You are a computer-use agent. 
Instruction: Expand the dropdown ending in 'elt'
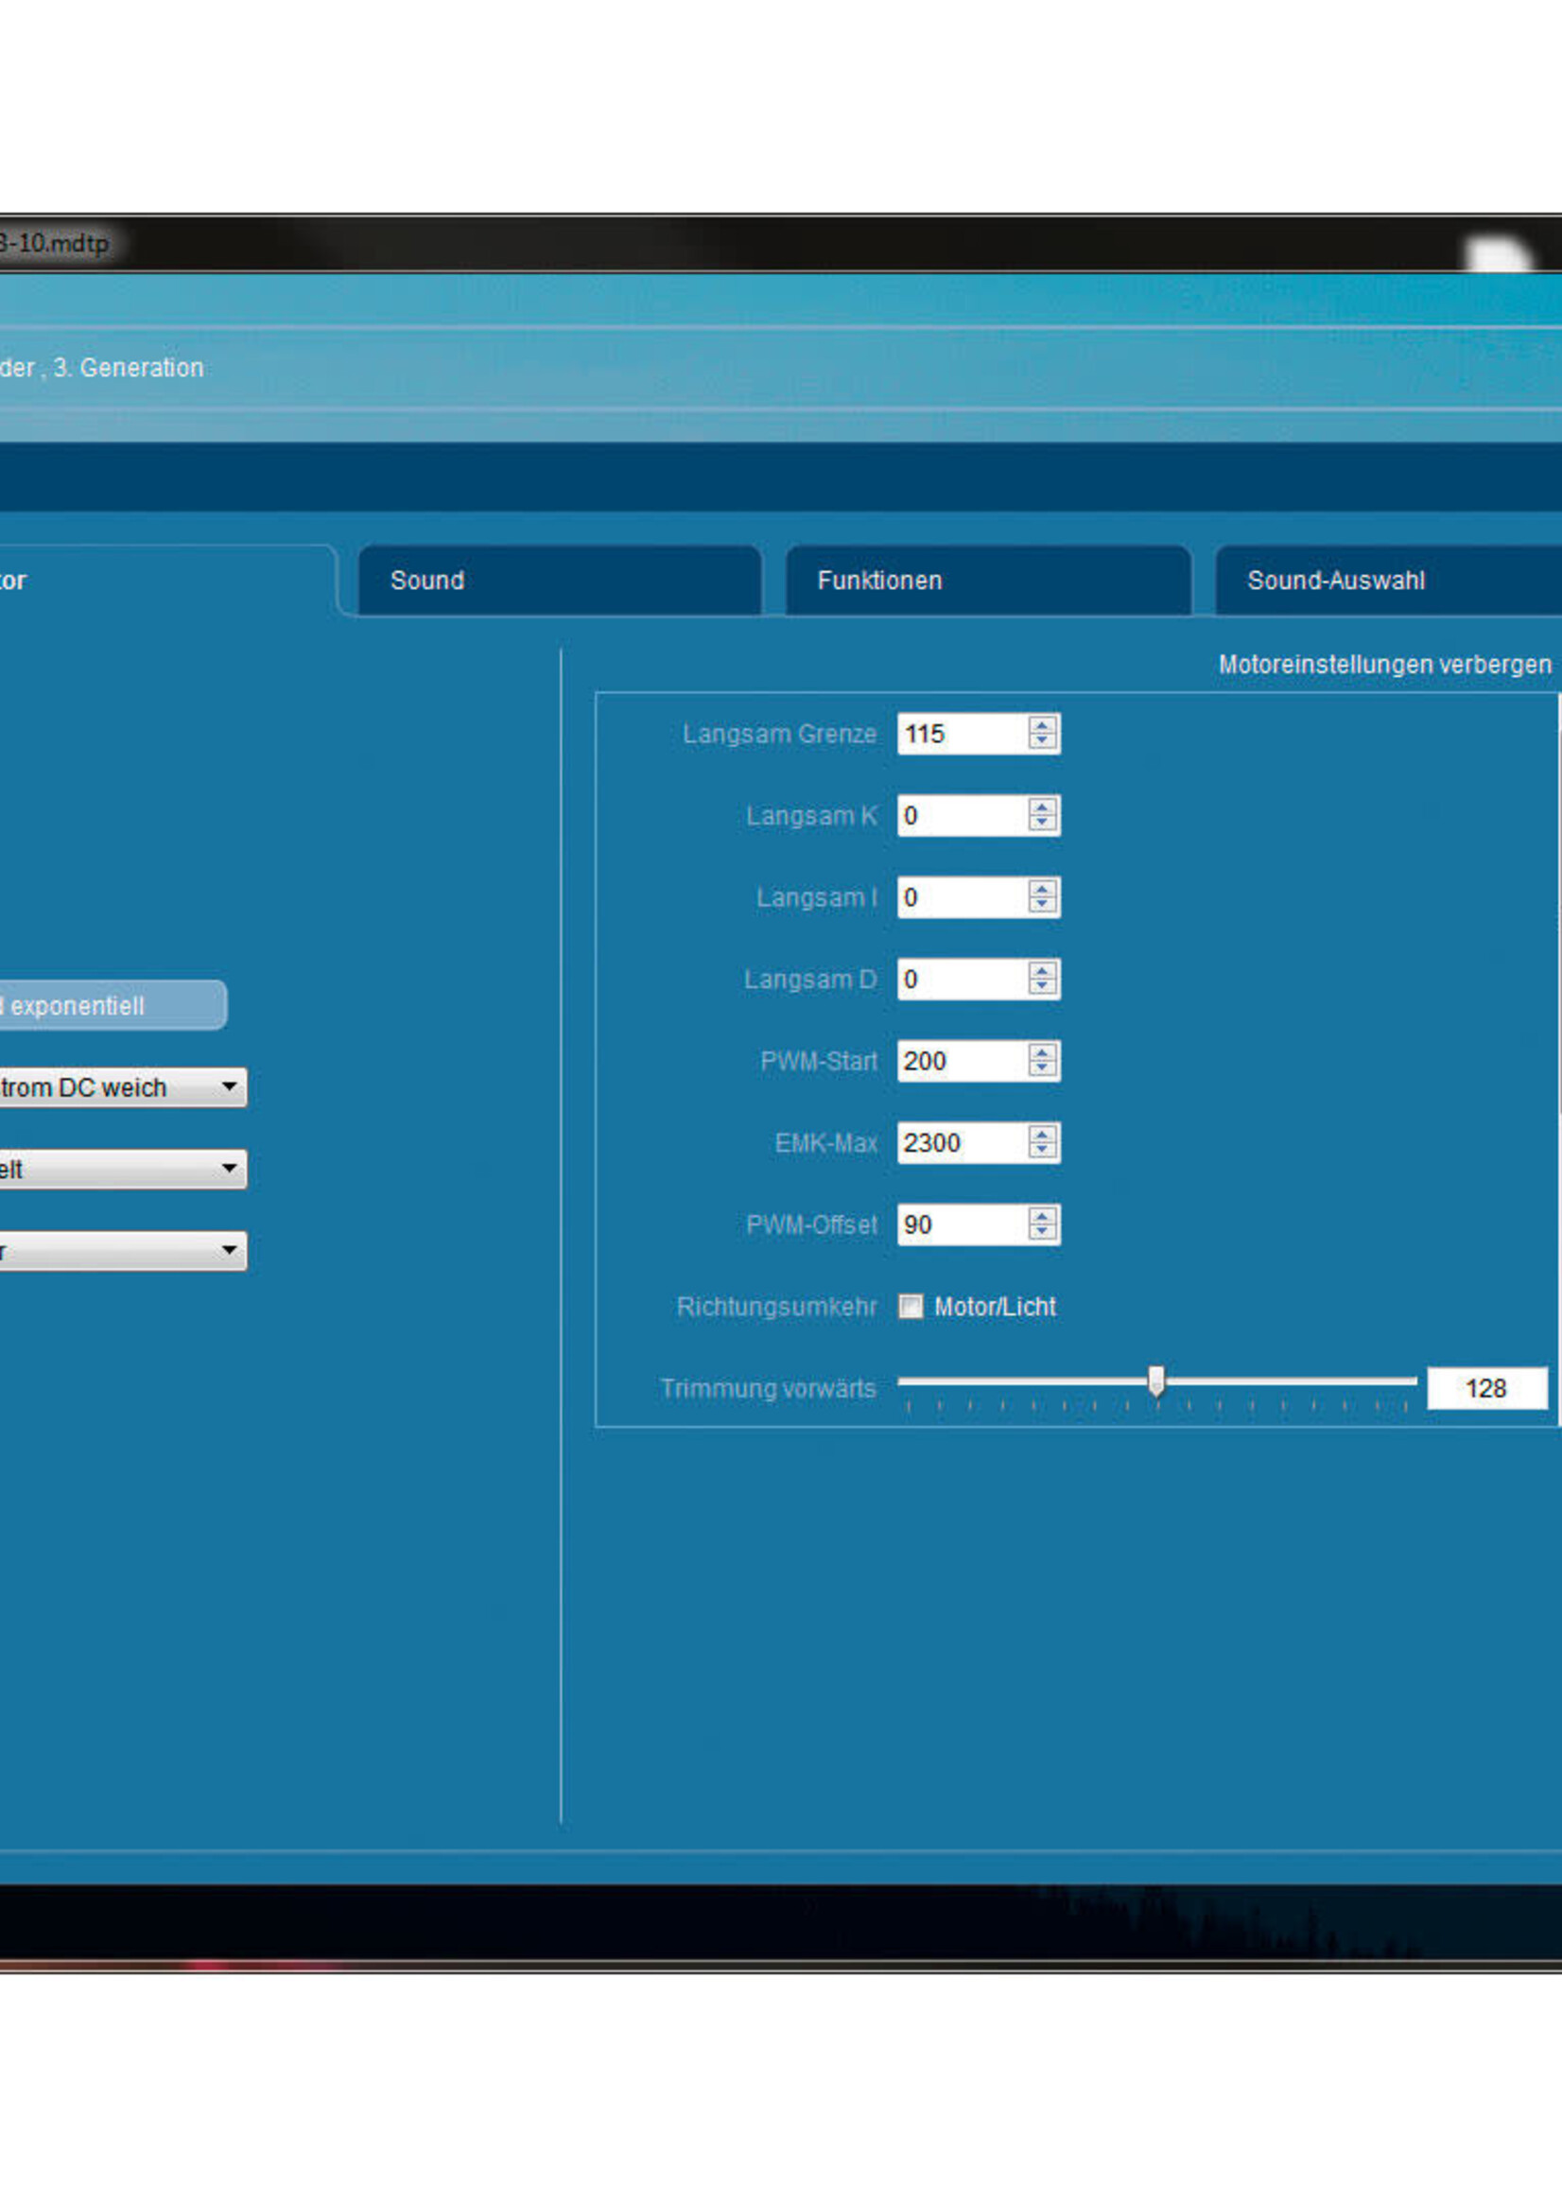(229, 1169)
